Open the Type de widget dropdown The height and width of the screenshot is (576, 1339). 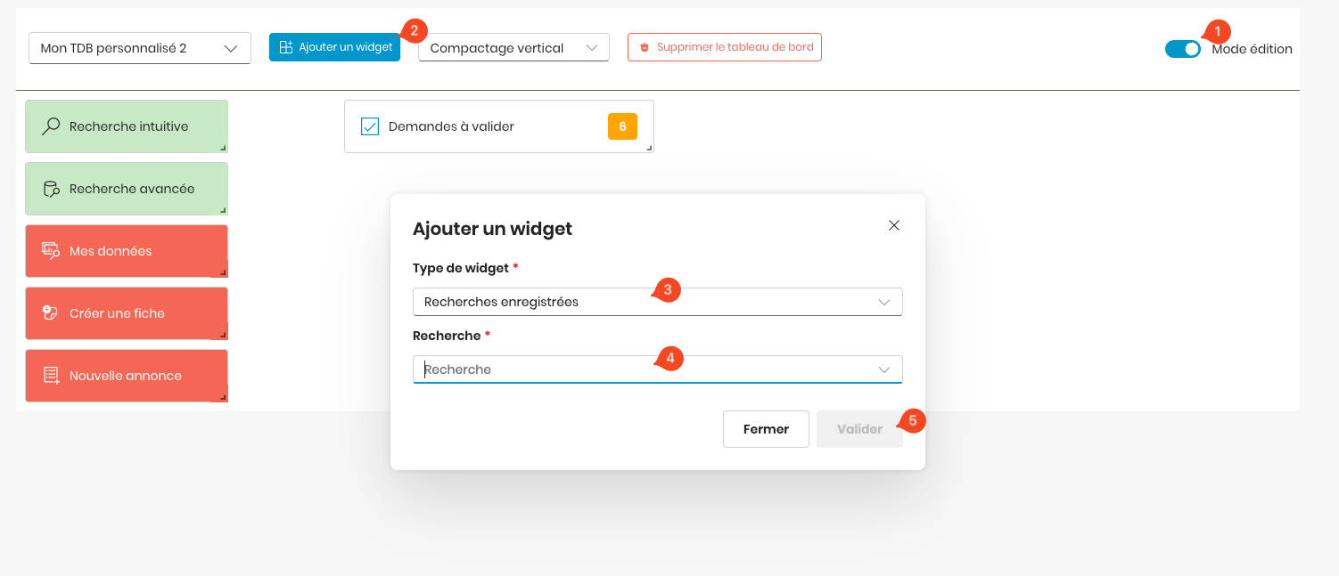[658, 302]
